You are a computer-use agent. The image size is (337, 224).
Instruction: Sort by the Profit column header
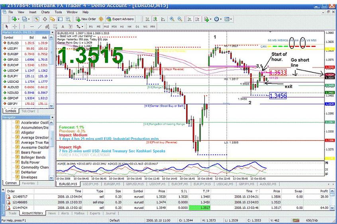[x=324, y=191]
